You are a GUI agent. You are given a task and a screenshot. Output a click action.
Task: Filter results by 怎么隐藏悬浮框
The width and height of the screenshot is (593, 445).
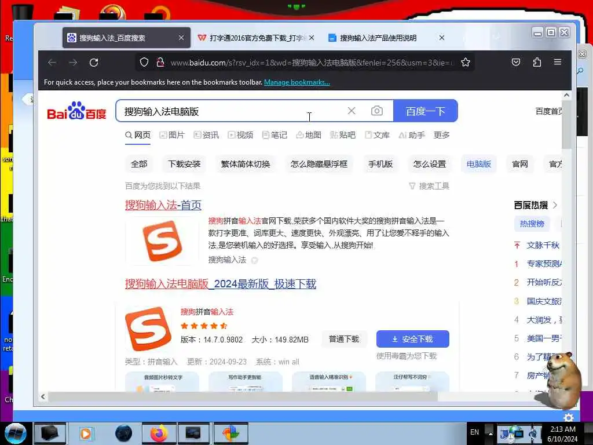319,164
